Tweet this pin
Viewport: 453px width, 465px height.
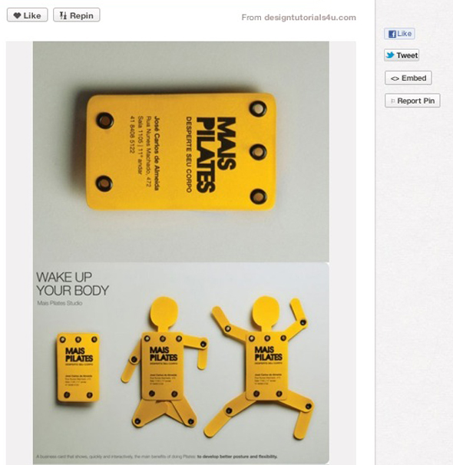(402, 55)
